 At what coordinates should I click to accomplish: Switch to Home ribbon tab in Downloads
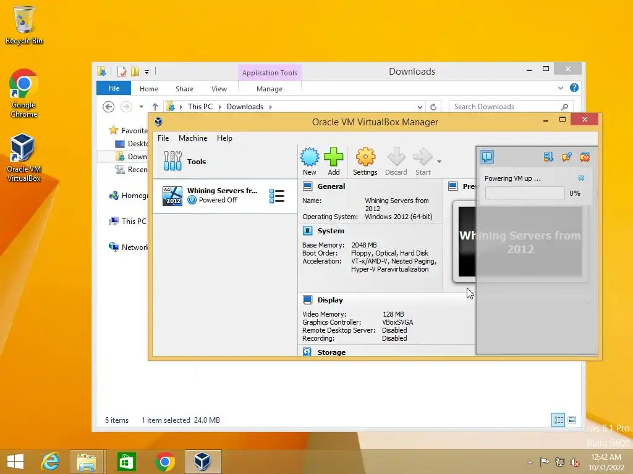(149, 89)
